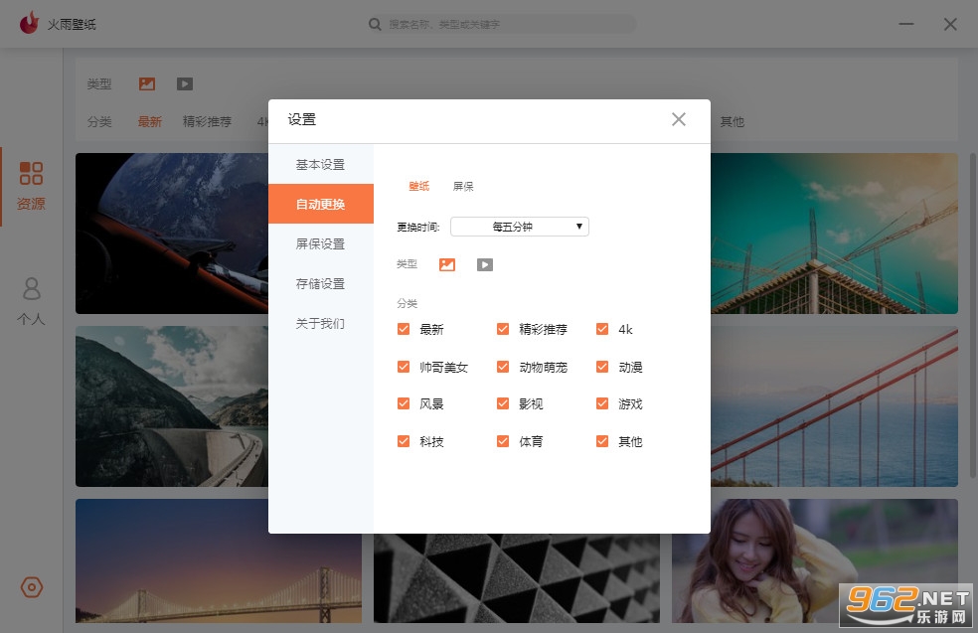Screen dimensions: 978x633
Task: Toggle the 风景 checkbox
Action: [404, 403]
